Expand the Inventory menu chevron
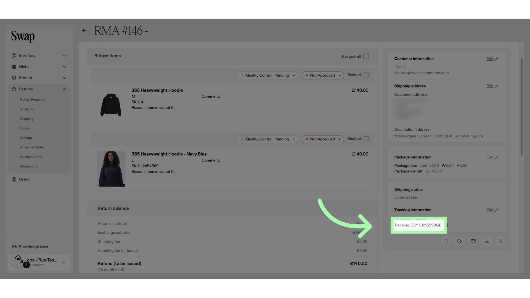This screenshot has height=298, width=530. click(x=65, y=55)
